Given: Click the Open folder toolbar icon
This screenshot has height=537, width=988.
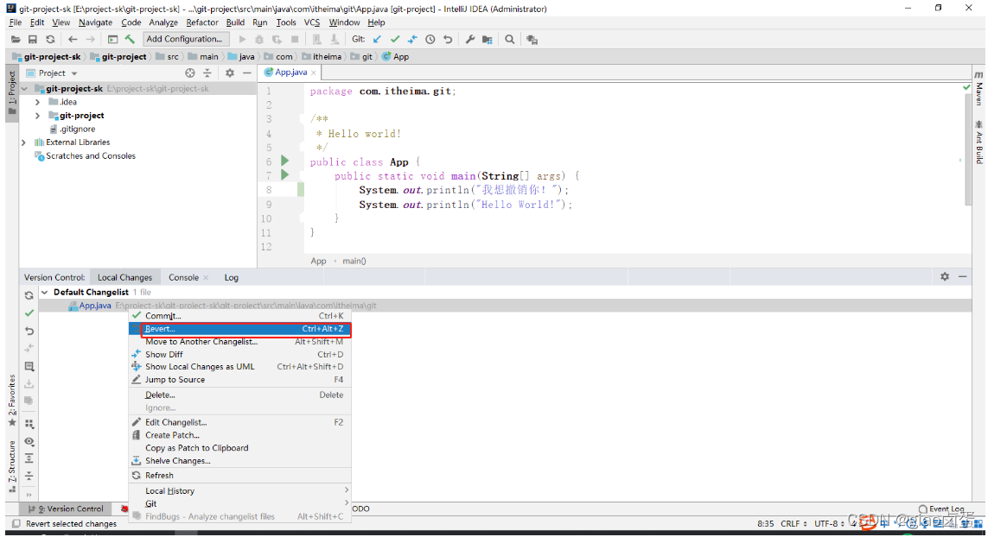Looking at the screenshot, I should point(16,39).
